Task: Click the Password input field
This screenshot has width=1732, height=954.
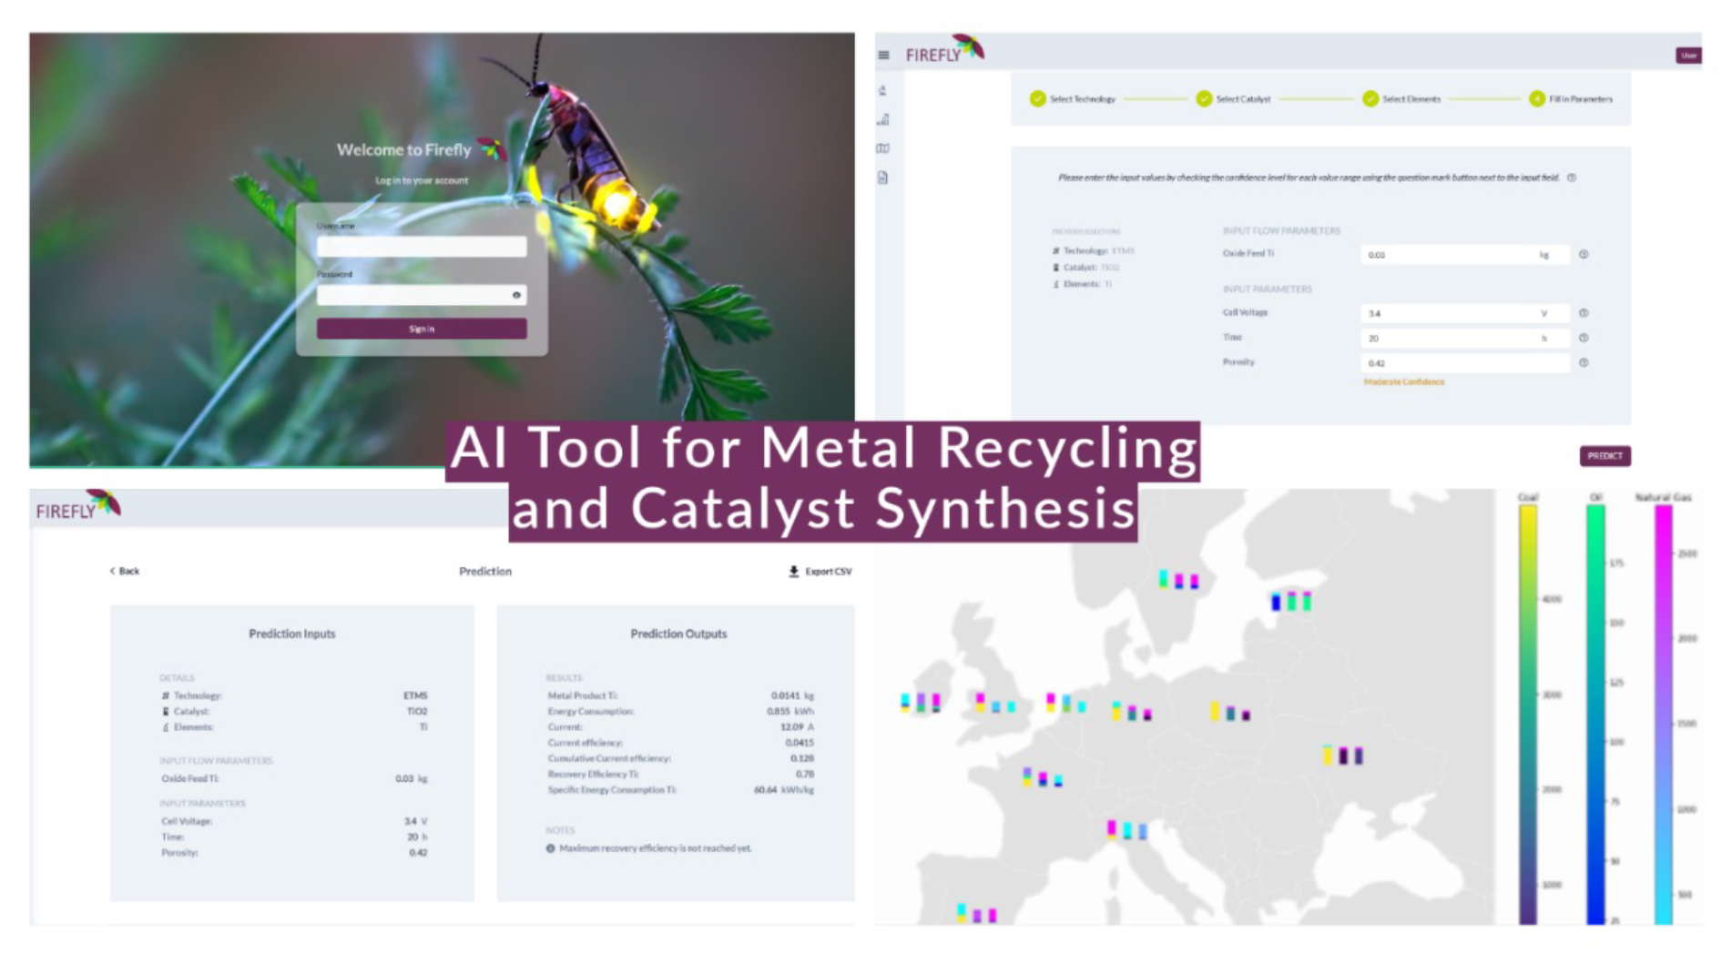Action: pyautogui.click(x=422, y=295)
